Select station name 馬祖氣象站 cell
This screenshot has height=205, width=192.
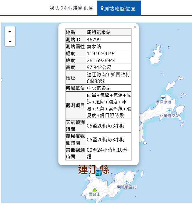click(109, 32)
